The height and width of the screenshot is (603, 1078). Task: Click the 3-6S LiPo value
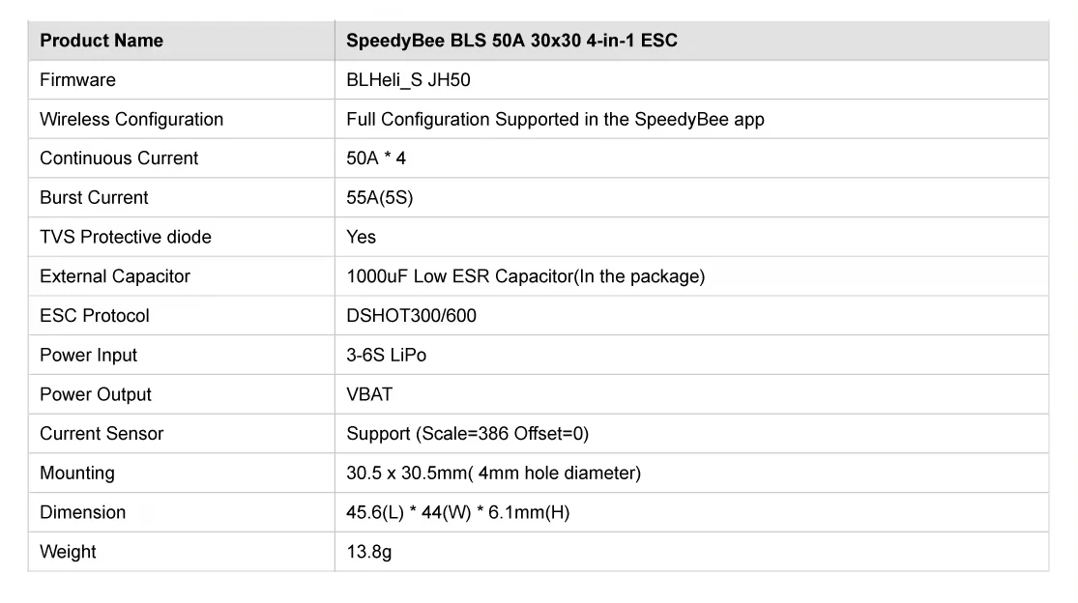pyautogui.click(x=386, y=356)
